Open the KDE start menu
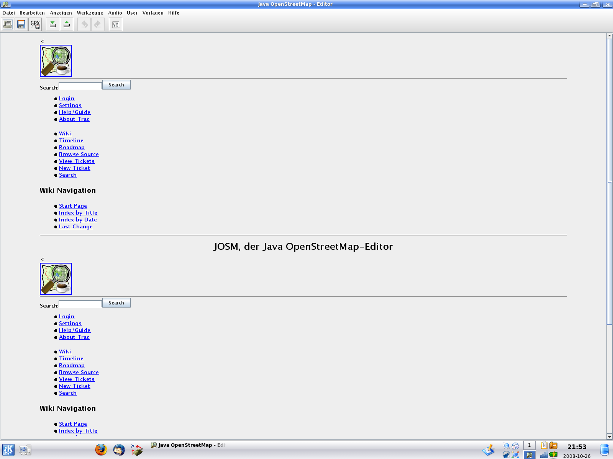The height and width of the screenshot is (459, 613). 8,450
